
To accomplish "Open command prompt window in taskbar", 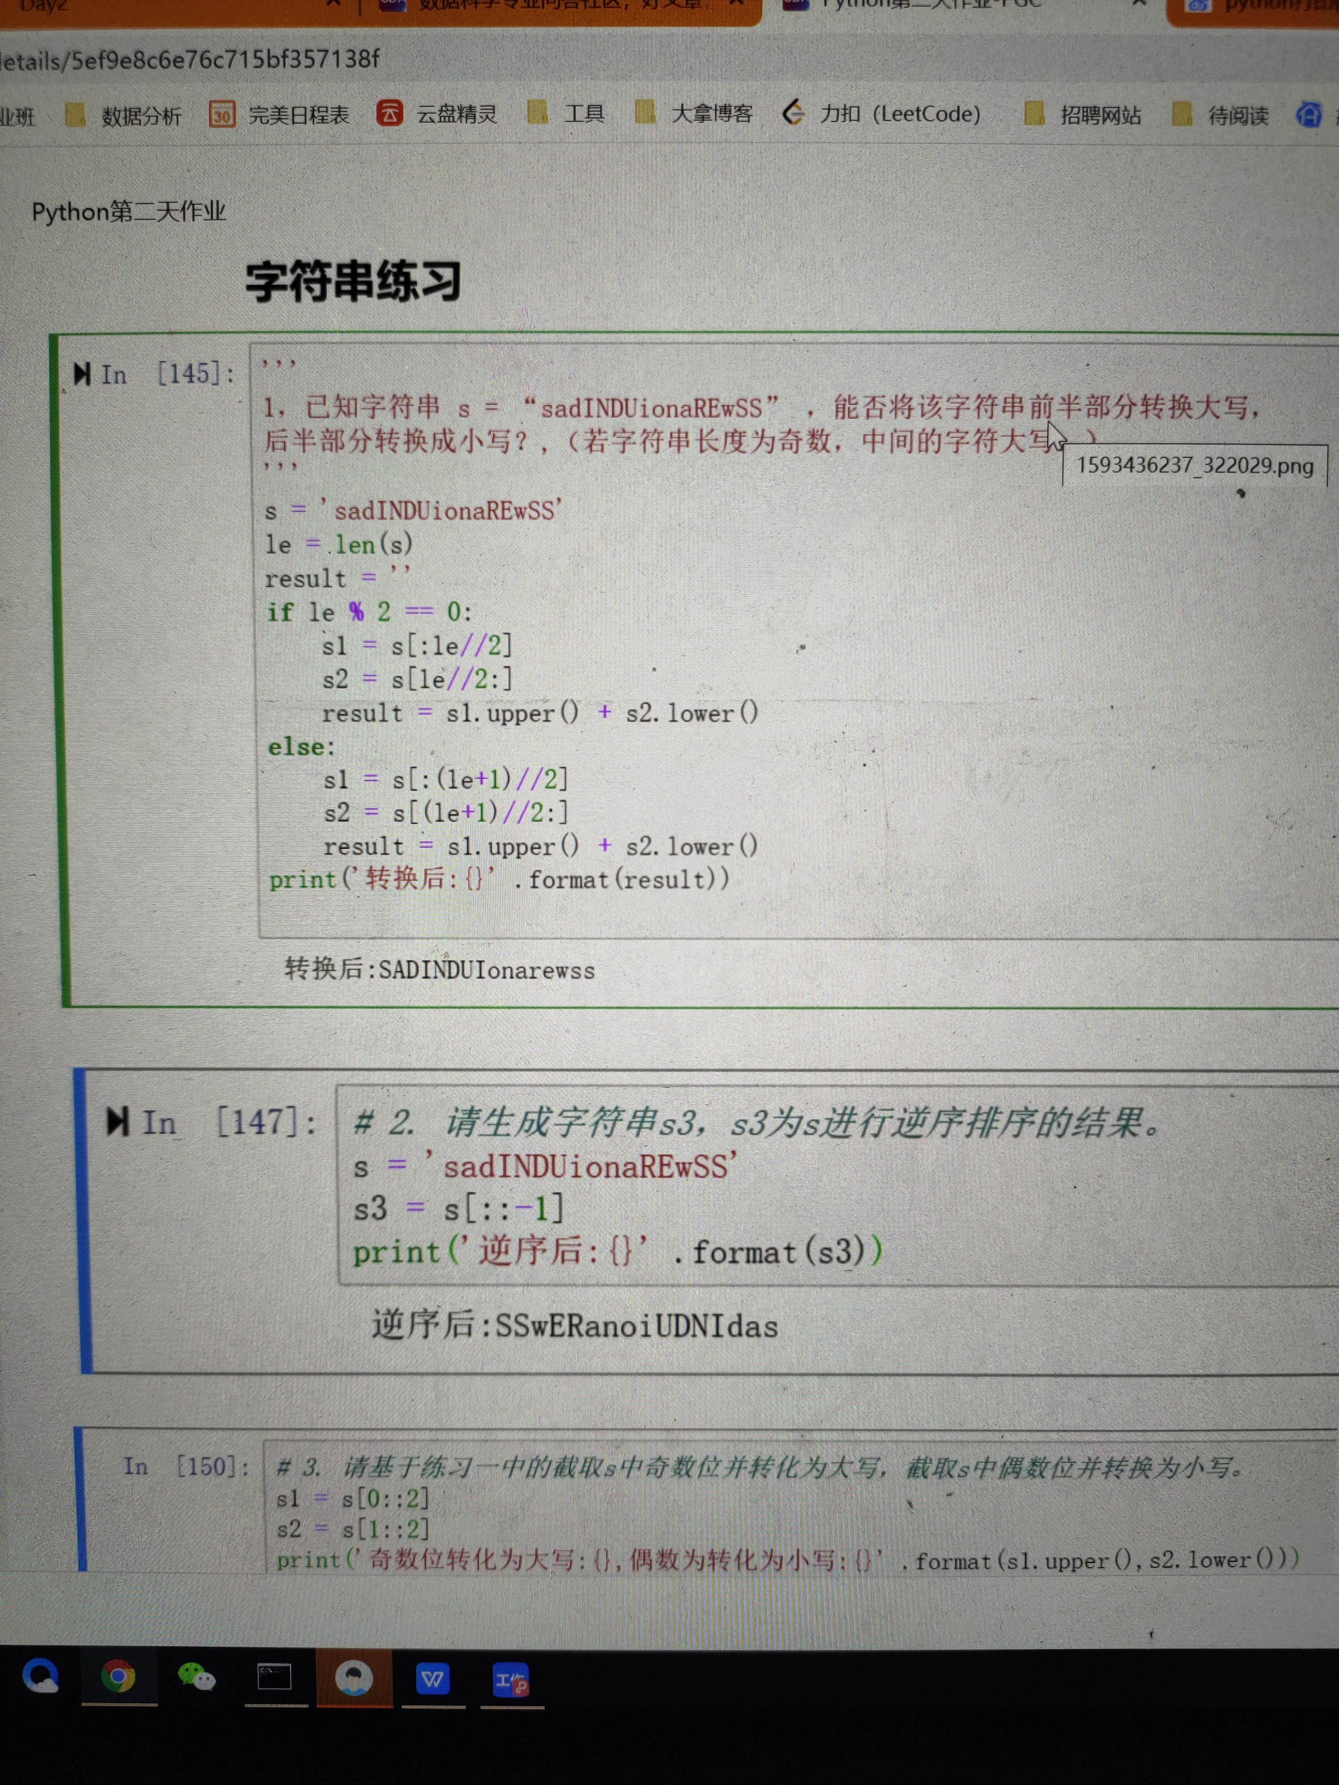I will click(274, 1677).
